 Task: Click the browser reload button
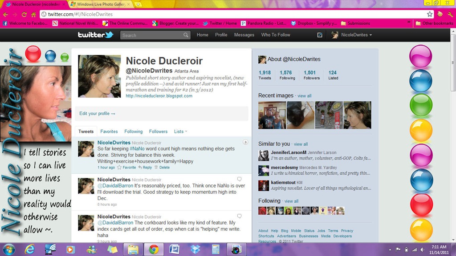click(24, 14)
